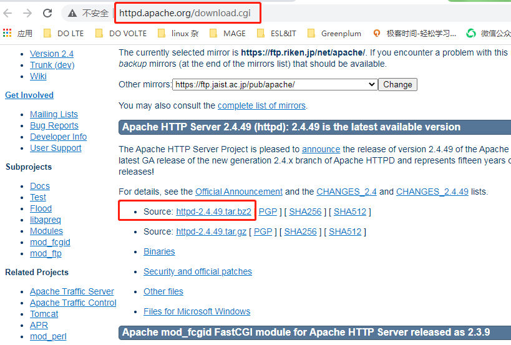Open the Wiki sidebar link
This screenshot has height=345, width=511.
click(x=39, y=76)
